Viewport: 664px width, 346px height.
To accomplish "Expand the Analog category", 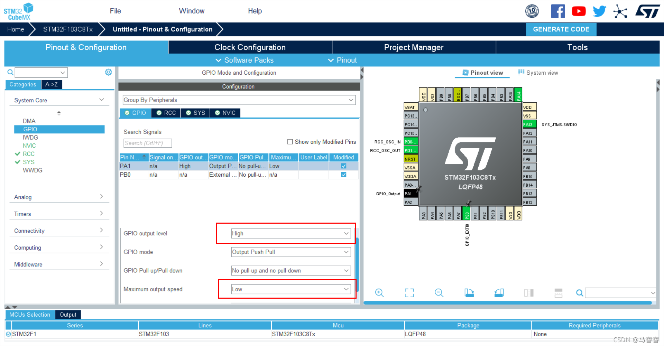I will [59, 197].
